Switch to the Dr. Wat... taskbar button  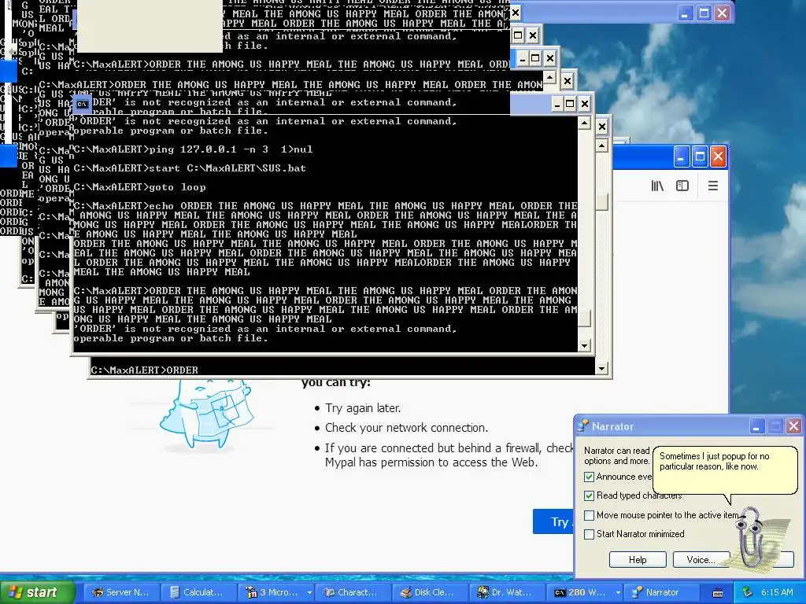(x=506, y=592)
